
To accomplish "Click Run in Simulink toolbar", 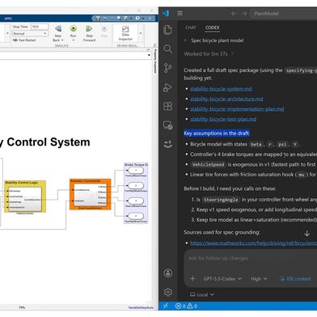I will 73,31.
